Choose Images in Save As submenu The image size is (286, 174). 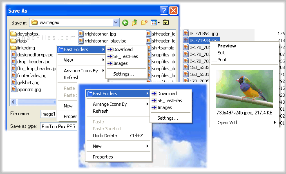coord(127,63)
